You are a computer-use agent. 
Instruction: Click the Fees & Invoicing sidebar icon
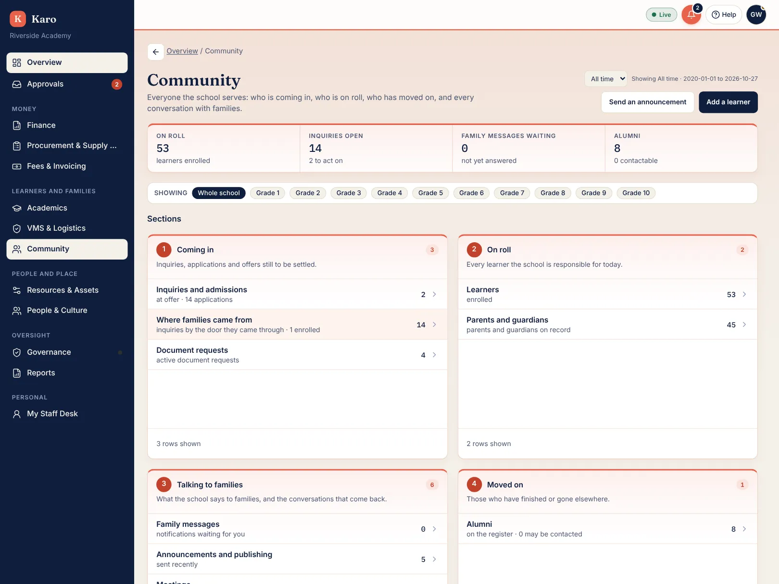(x=17, y=166)
